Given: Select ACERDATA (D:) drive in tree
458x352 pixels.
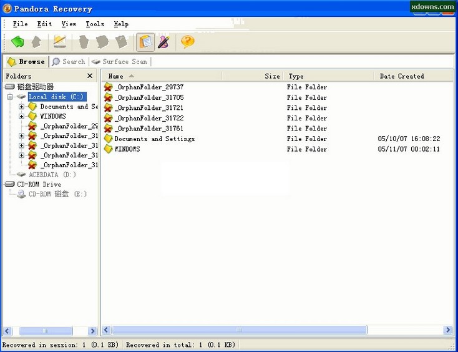Looking at the screenshot, I should pos(52,175).
